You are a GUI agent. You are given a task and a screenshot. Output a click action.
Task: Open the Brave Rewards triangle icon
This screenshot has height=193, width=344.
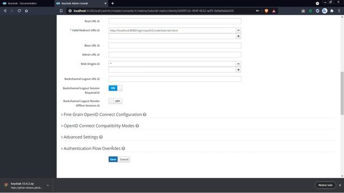274,11
